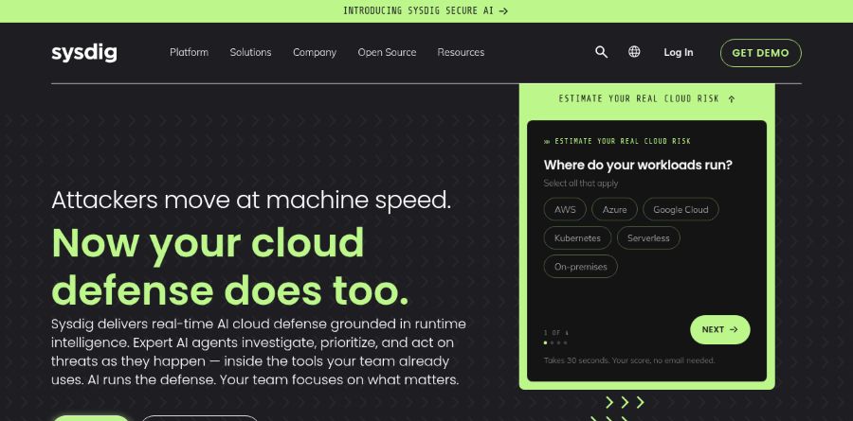Open the Resources menu
Viewport: 853px width, 421px height.
(x=461, y=52)
